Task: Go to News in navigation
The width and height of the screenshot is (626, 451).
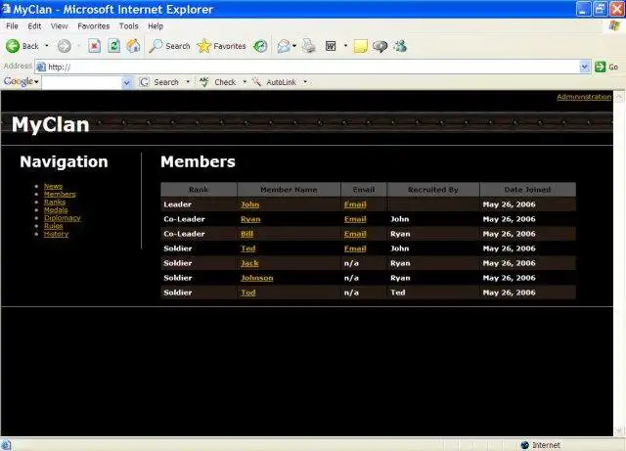Action: (53, 186)
